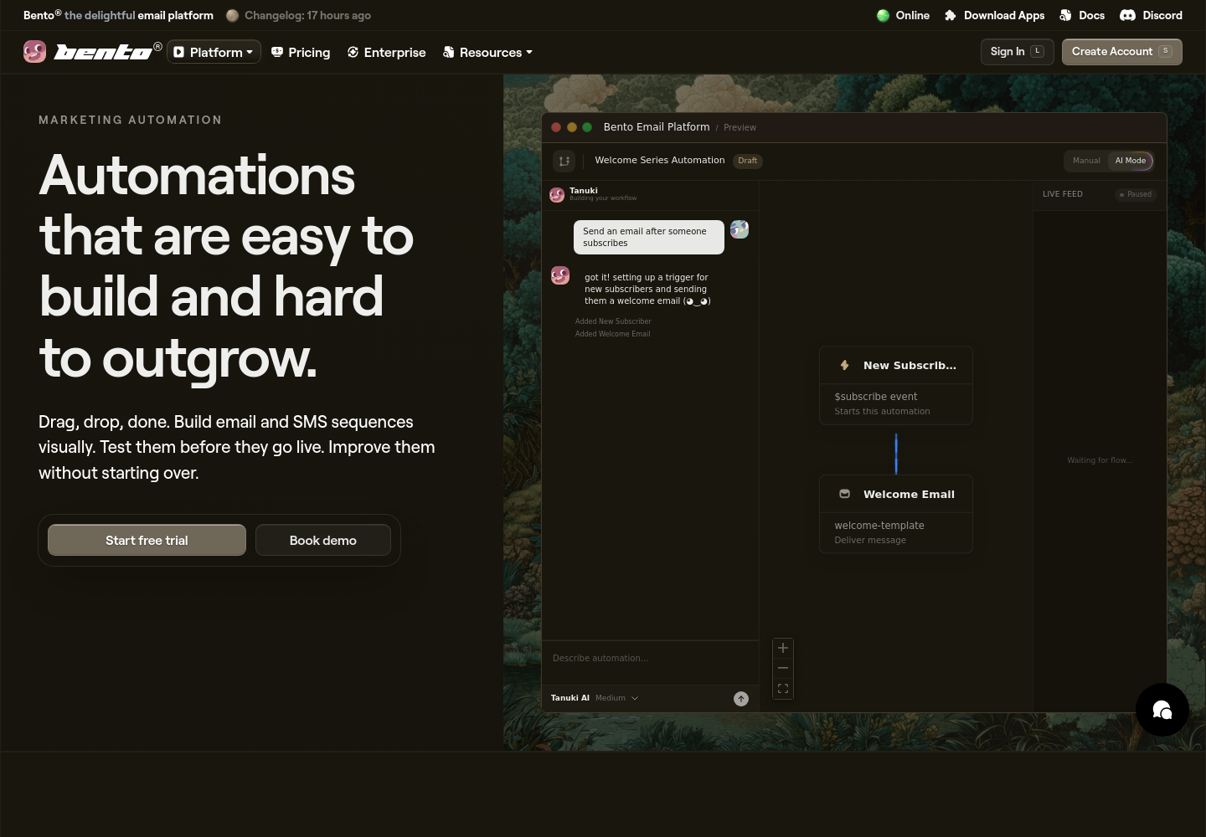Click the green Online status indicator

click(883, 15)
